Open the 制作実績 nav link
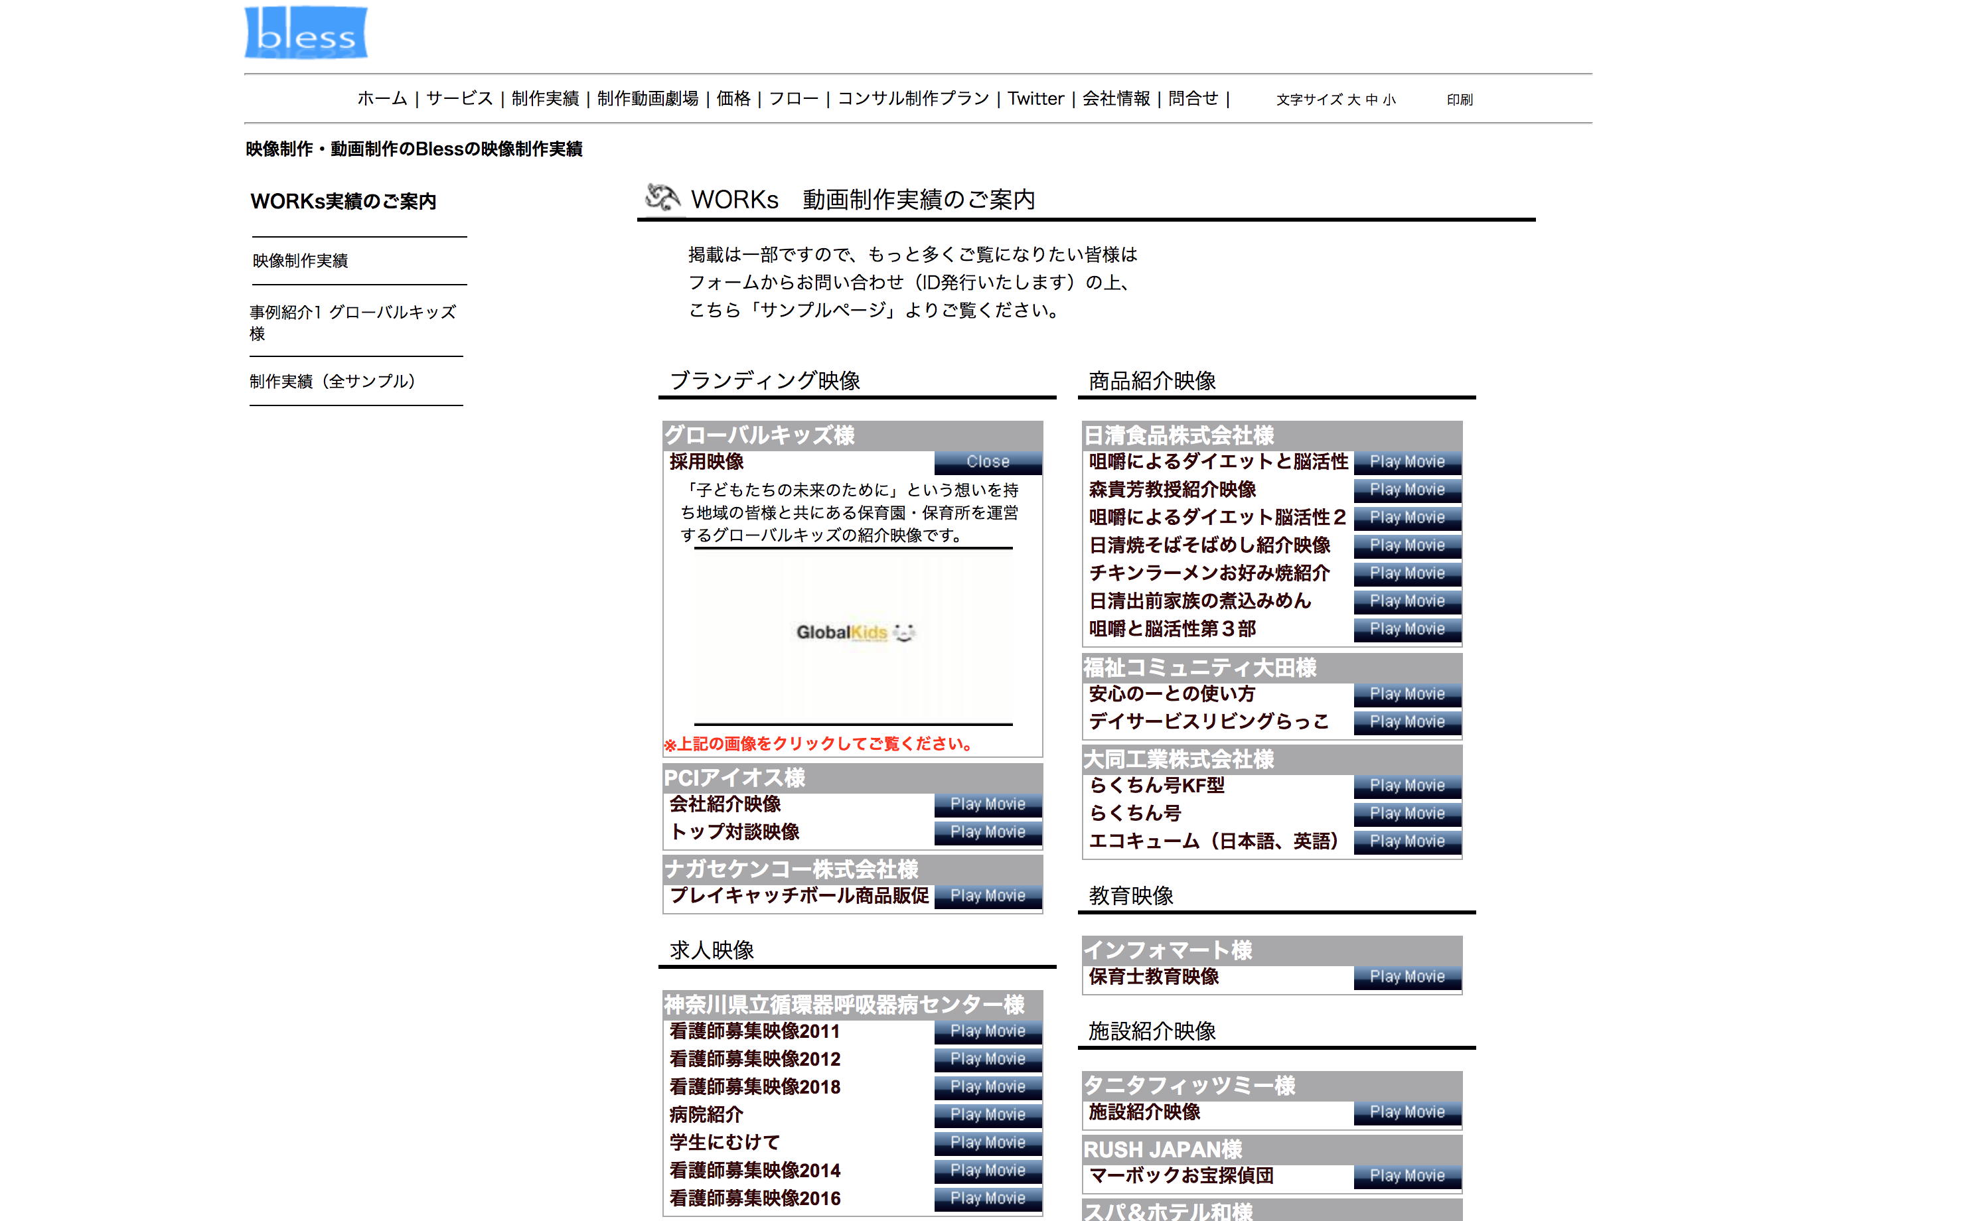This screenshot has height=1221, width=1982. coord(545,98)
